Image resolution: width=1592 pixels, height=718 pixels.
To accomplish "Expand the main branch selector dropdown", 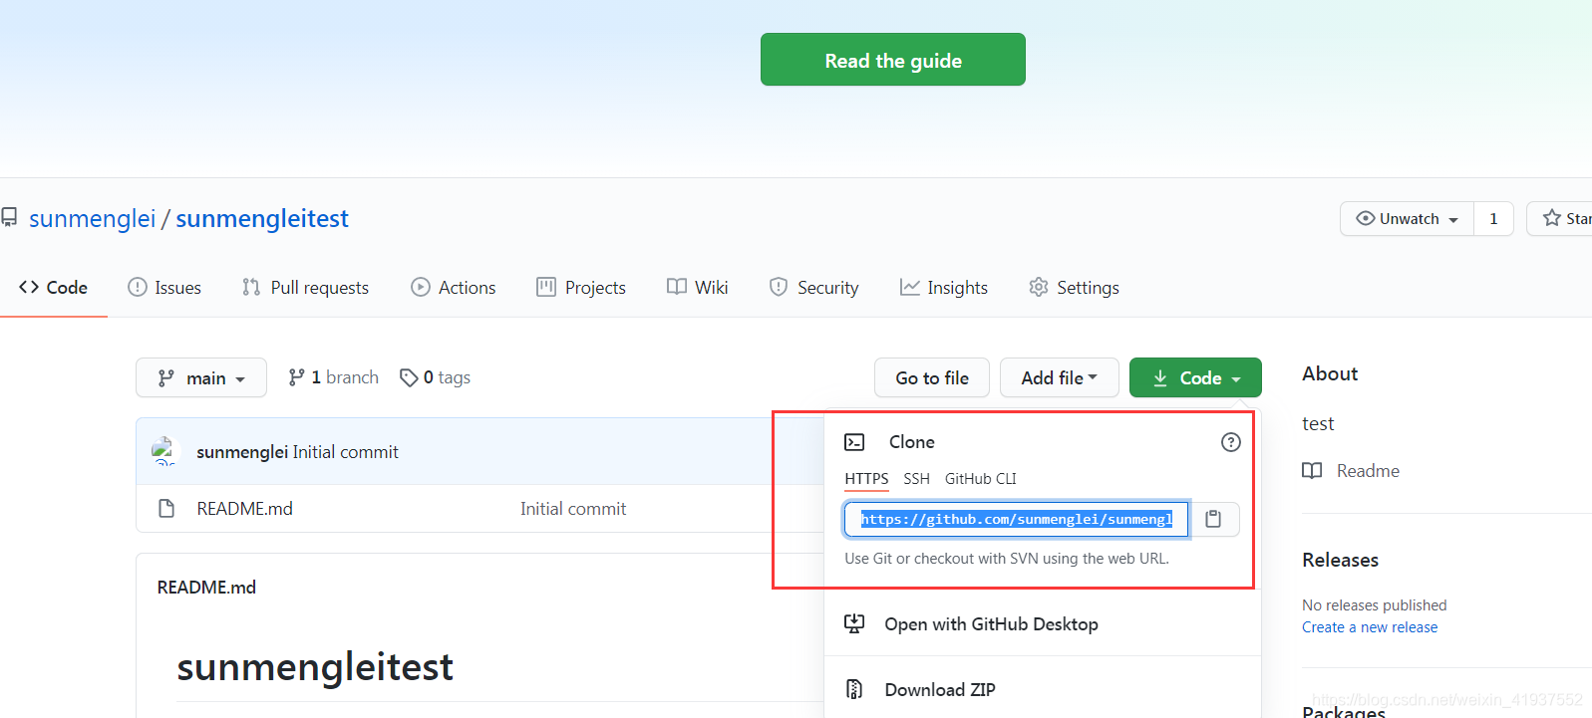I will [x=201, y=377].
